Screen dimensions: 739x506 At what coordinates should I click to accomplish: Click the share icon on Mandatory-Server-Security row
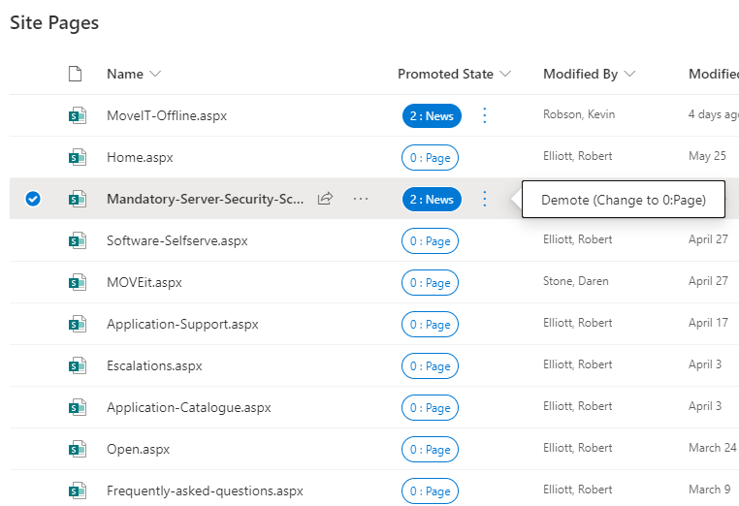(x=326, y=199)
